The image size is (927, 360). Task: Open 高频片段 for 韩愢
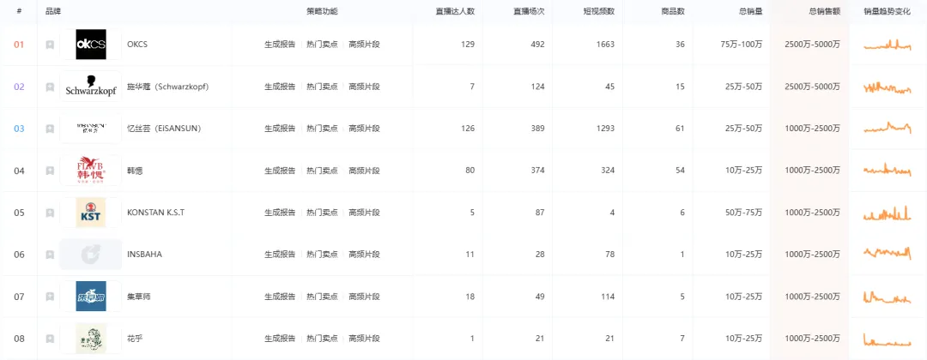(364, 171)
